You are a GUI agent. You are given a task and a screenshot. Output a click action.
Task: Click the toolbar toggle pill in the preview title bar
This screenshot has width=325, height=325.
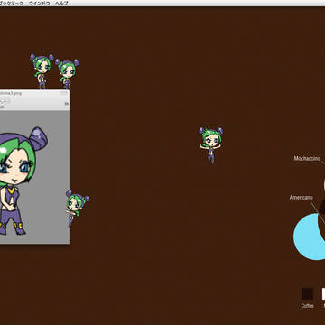pos(64,93)
